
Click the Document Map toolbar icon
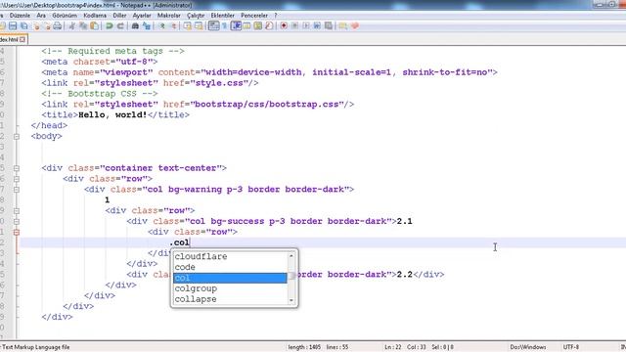pos(258,26)
